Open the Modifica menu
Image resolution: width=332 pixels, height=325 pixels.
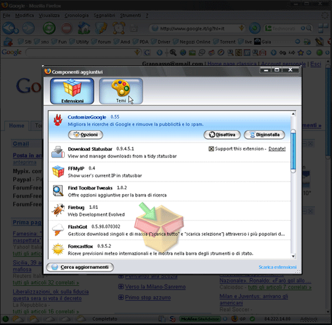pyautogui.click(x=24, y=15)
